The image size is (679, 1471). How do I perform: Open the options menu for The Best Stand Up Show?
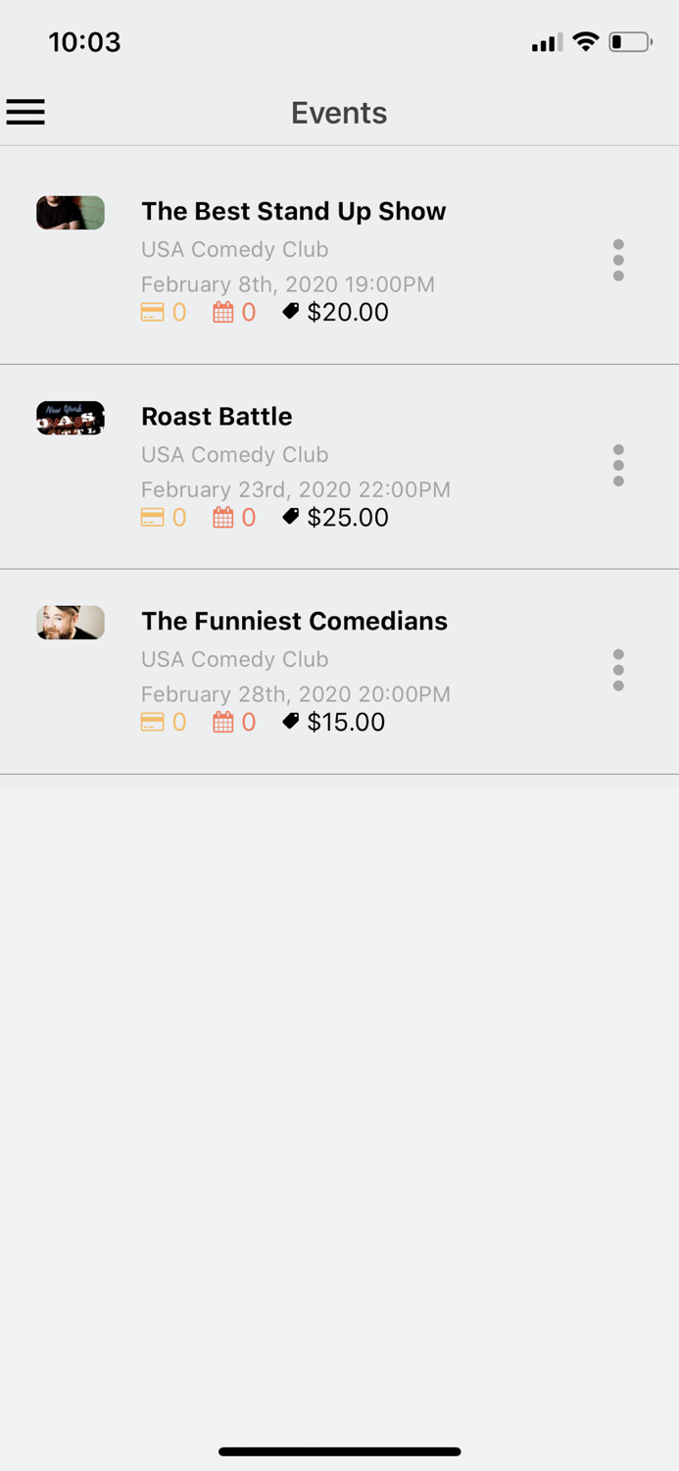coord(618,260)
